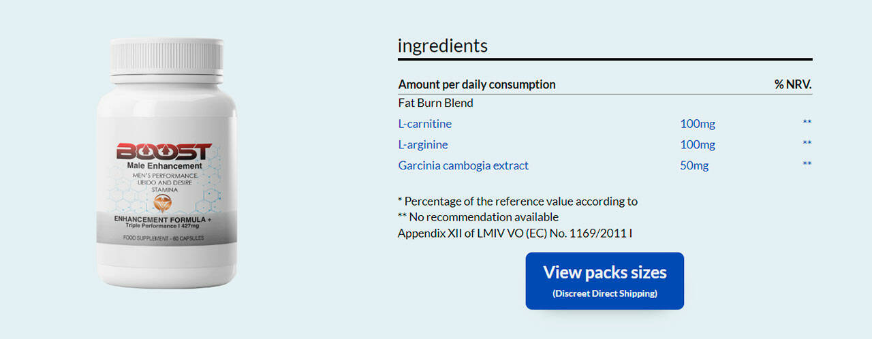Viewport: 872px width, 339px height.
Task: Click the Enhancement Formula + label band
Action: pos(165,221)
